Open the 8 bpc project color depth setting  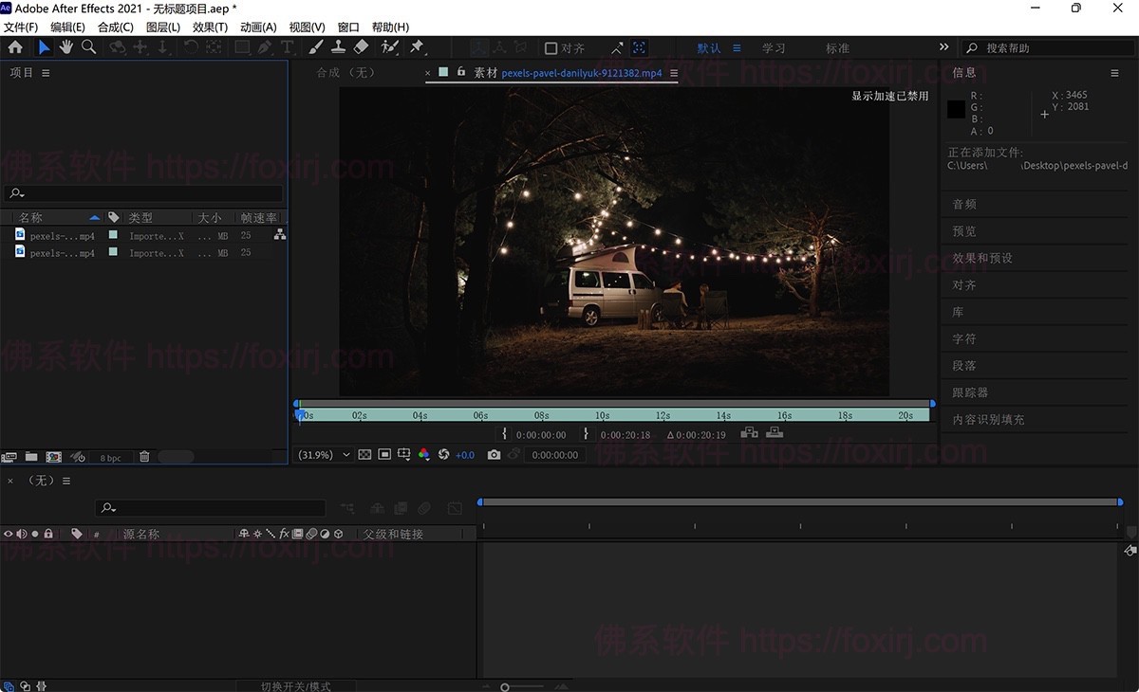coord(109,457)
